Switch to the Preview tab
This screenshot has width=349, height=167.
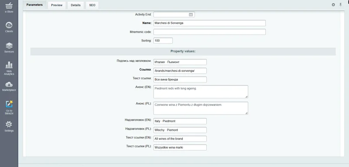pyautogui.click(x=57, y=5)
